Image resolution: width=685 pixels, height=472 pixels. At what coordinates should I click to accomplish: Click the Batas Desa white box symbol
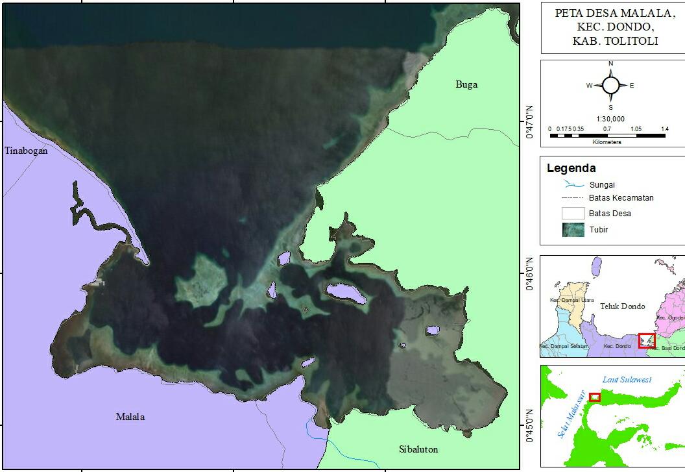pos(574,213)
